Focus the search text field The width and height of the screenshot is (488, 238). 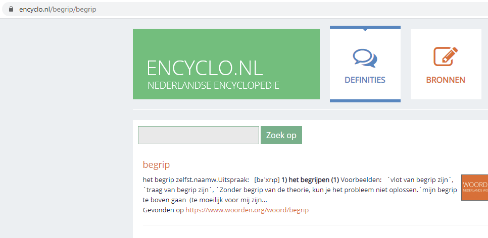198,135
